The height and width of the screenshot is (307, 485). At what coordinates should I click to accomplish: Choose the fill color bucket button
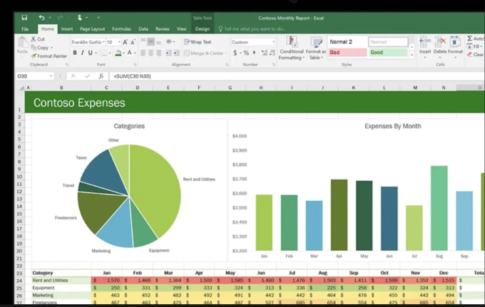118,53
